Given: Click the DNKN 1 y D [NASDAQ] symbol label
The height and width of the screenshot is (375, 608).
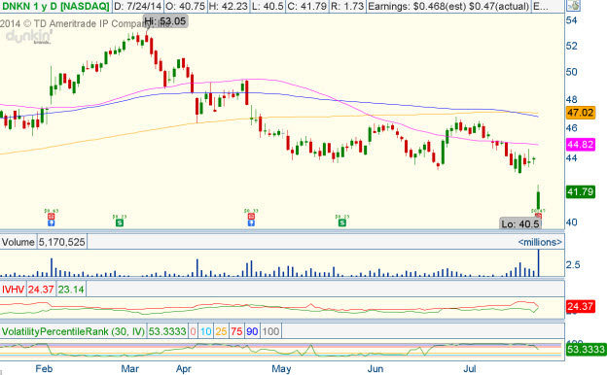Looking at the screenshot, I should pos(55,6).
